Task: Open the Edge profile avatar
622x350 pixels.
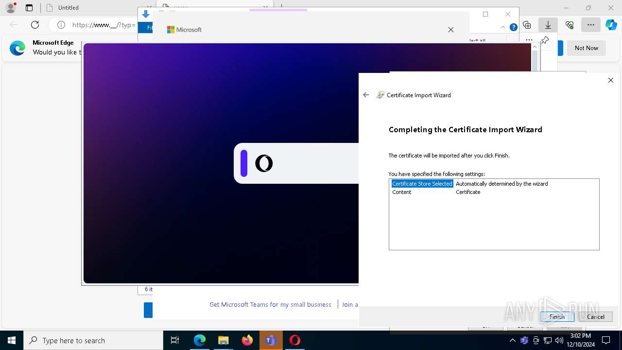Action: click(x=10, y=8)
